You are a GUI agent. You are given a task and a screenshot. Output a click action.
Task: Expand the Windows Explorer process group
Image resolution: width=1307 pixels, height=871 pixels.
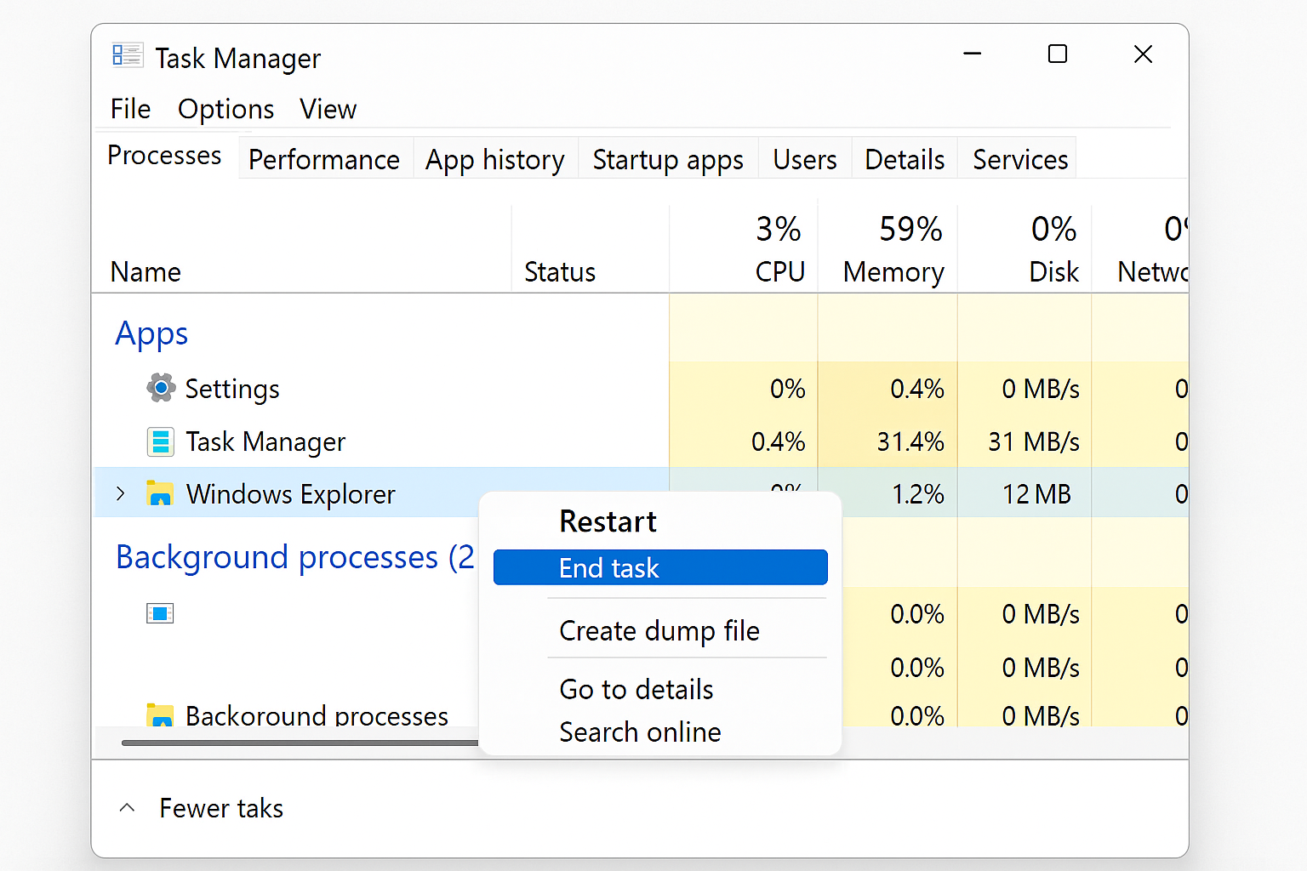click(121, 494)
